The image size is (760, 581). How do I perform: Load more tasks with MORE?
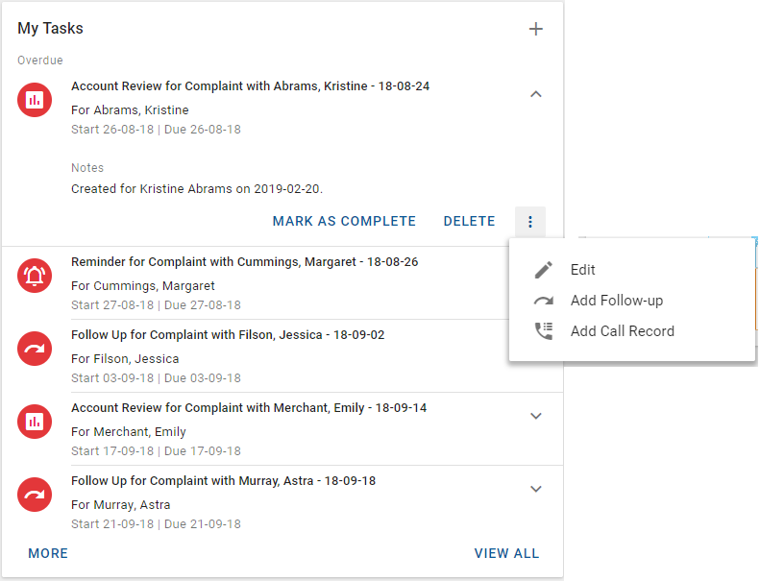tap(48, 553)
